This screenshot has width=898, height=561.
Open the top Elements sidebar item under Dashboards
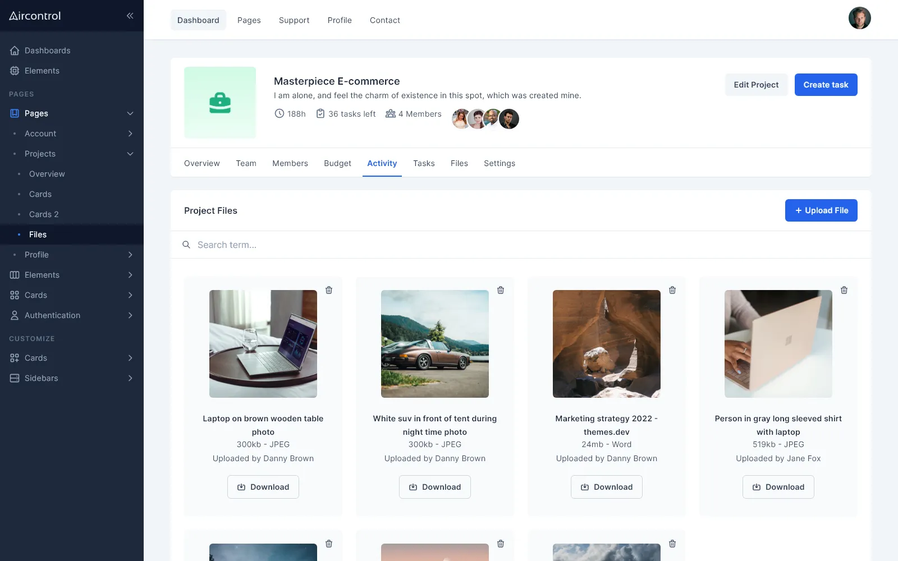pyautogui.click(x=72, y=71)
